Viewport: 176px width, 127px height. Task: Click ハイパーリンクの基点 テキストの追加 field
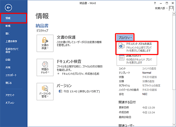[150, 90]
